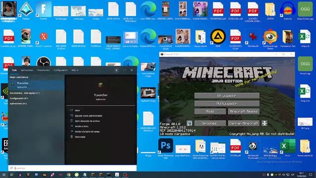Click the Minecraft accessibility settings icon

(x=265, y=123)
